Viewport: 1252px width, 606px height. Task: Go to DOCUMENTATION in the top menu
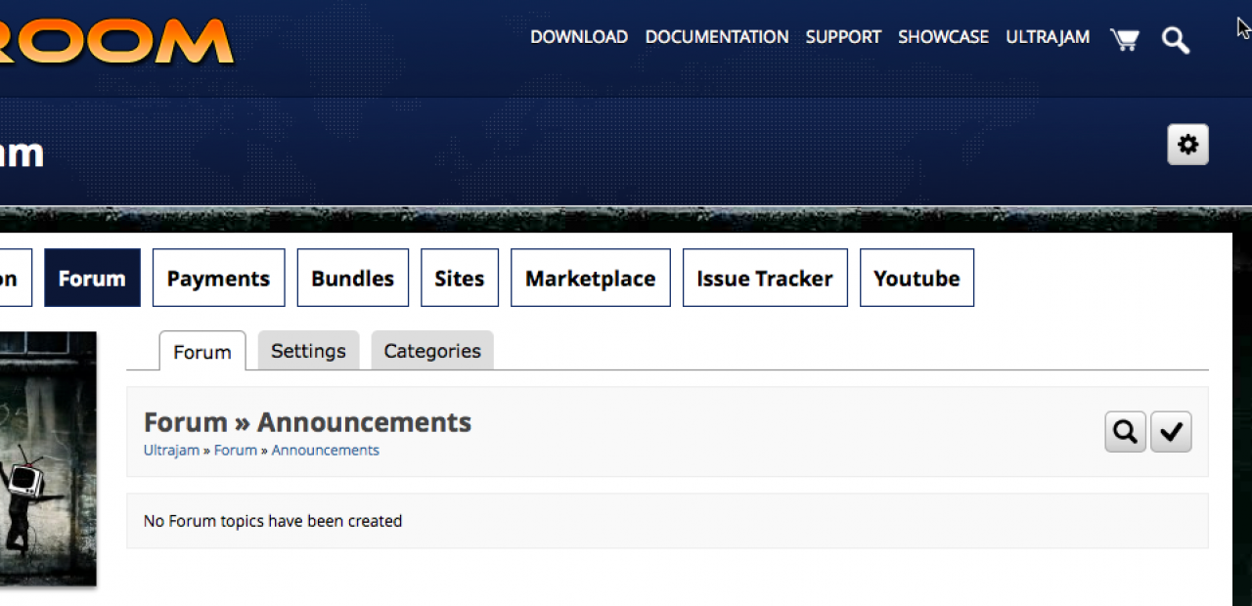pos(716,37)
